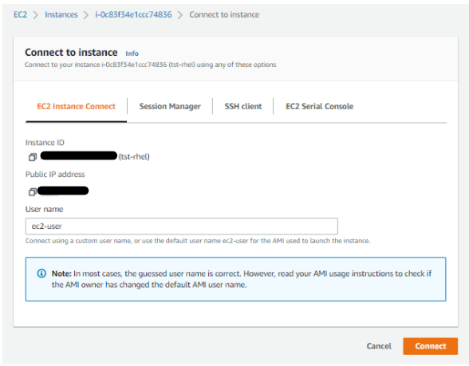469x366 pixels.
Task: Go to Instances breadcrumb link
Action: 61,14
